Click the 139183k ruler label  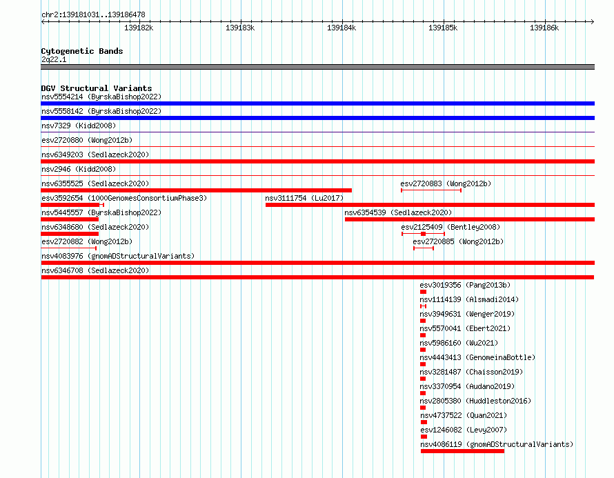click(x=240, y=28)
